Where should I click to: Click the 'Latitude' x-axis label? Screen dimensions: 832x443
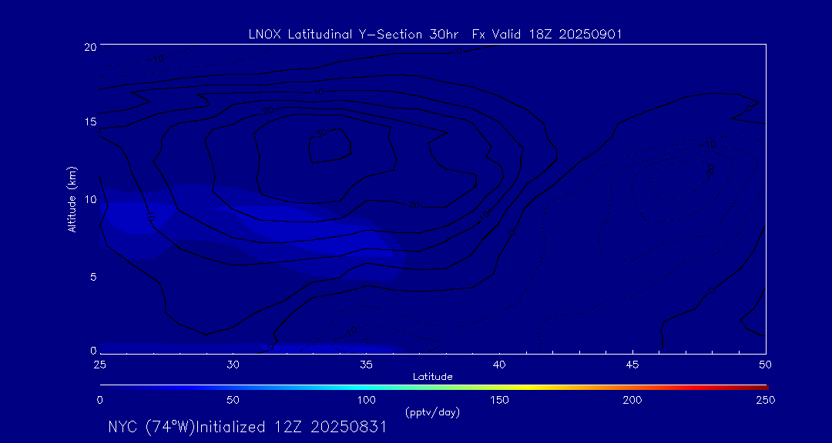(432, 376)
